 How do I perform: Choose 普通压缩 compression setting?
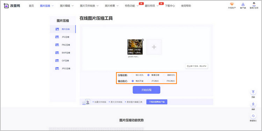148,75
